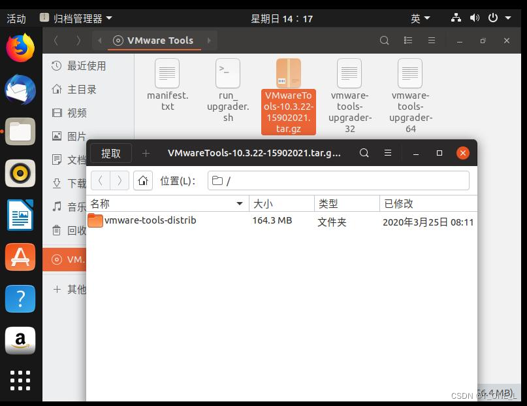Open search in the archive manager window
This screenshot has height=406, width=527.
pyautogui.click(x=364, y=153)
